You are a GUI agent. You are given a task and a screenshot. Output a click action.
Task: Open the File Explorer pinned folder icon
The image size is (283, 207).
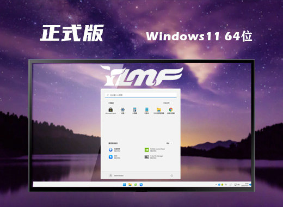tap(159, 110)
